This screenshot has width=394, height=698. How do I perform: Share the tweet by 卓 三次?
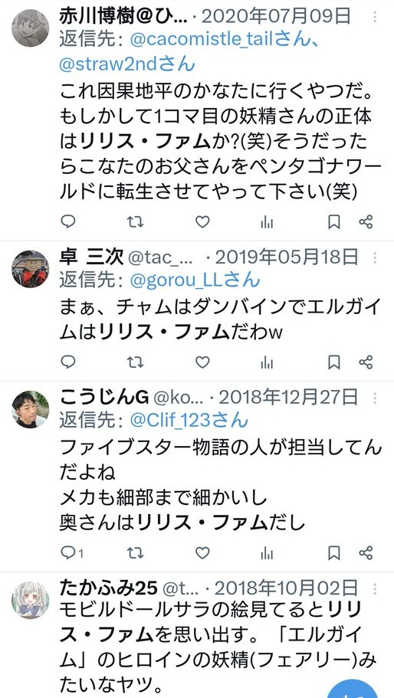366,362
